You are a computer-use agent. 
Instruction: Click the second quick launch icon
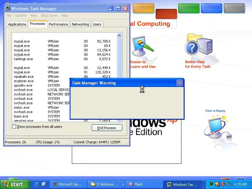44,184
